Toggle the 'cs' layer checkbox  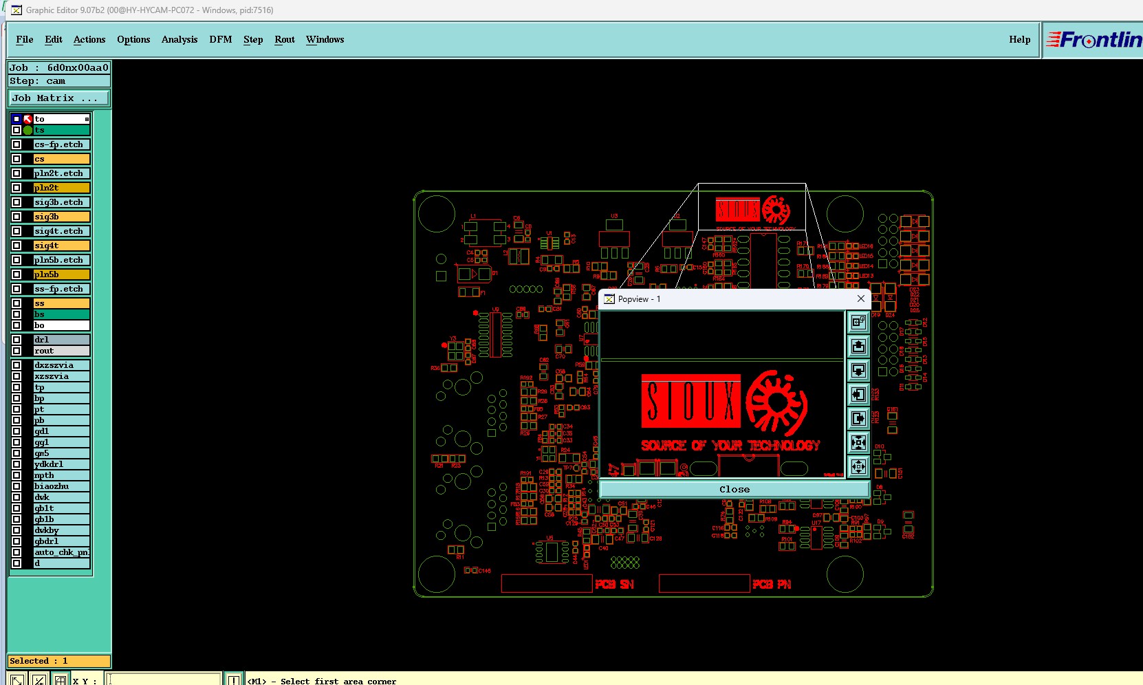17,159
